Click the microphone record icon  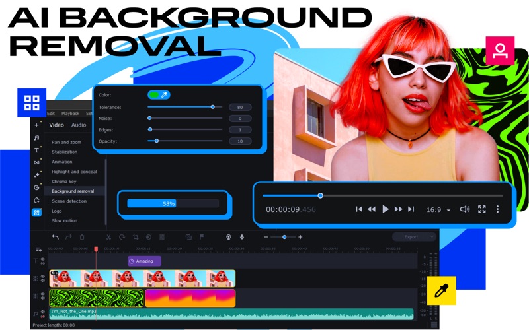242,237
